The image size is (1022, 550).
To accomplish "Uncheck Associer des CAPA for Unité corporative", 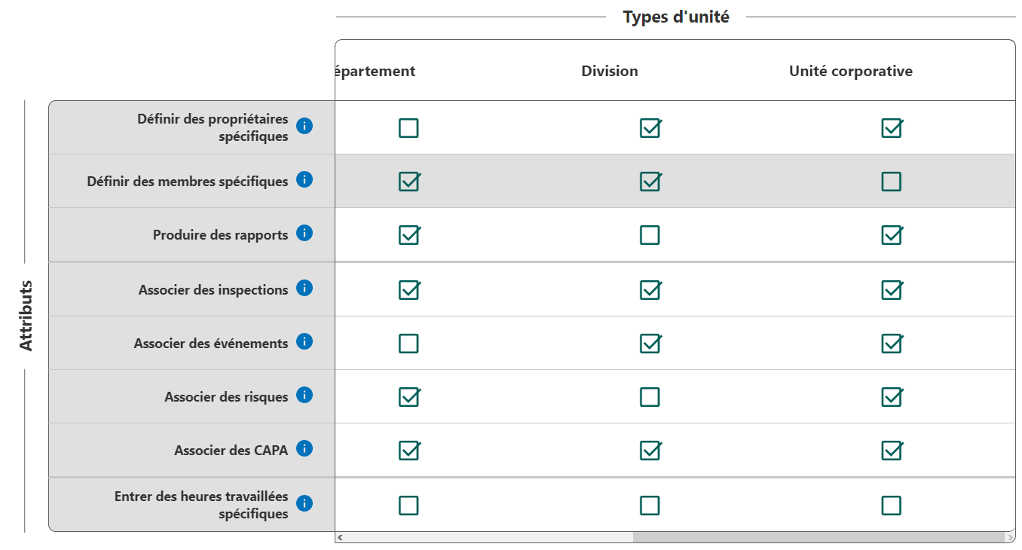I will (891, 451).
